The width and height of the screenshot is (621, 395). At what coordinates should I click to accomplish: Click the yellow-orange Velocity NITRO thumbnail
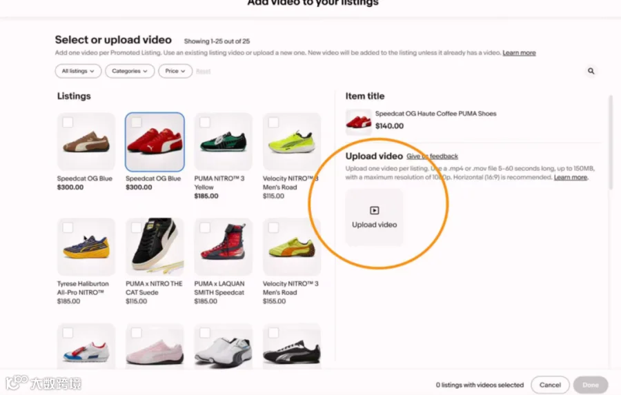[292, 247]
